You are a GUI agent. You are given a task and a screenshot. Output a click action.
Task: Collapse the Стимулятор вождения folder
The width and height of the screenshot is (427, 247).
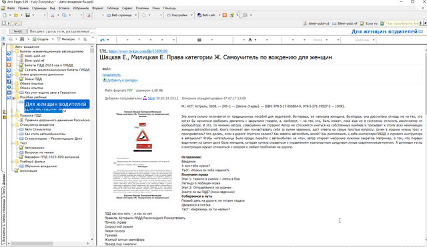point(12,125)
